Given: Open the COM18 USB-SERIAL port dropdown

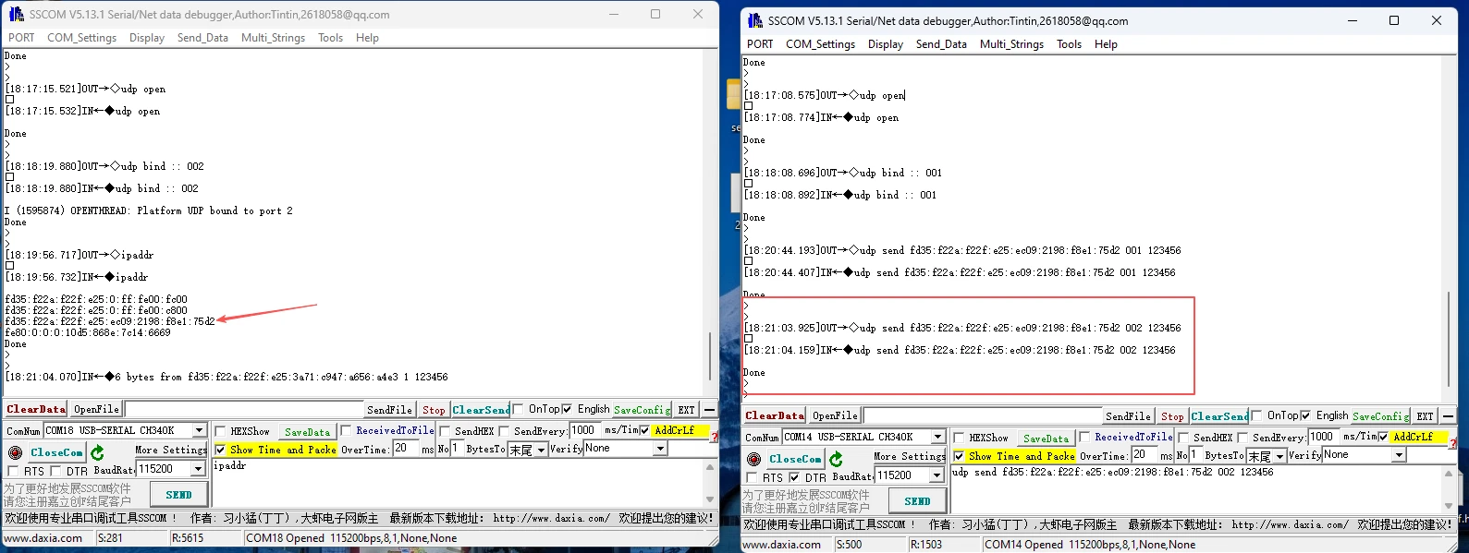Looking at the screenshot, I should click(199, 431).
